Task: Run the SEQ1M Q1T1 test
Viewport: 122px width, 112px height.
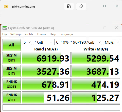Action: [x=12, y=71]
